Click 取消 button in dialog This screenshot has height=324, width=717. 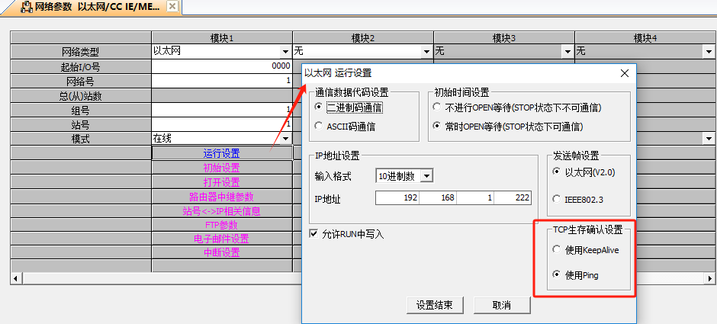point(502,305)
